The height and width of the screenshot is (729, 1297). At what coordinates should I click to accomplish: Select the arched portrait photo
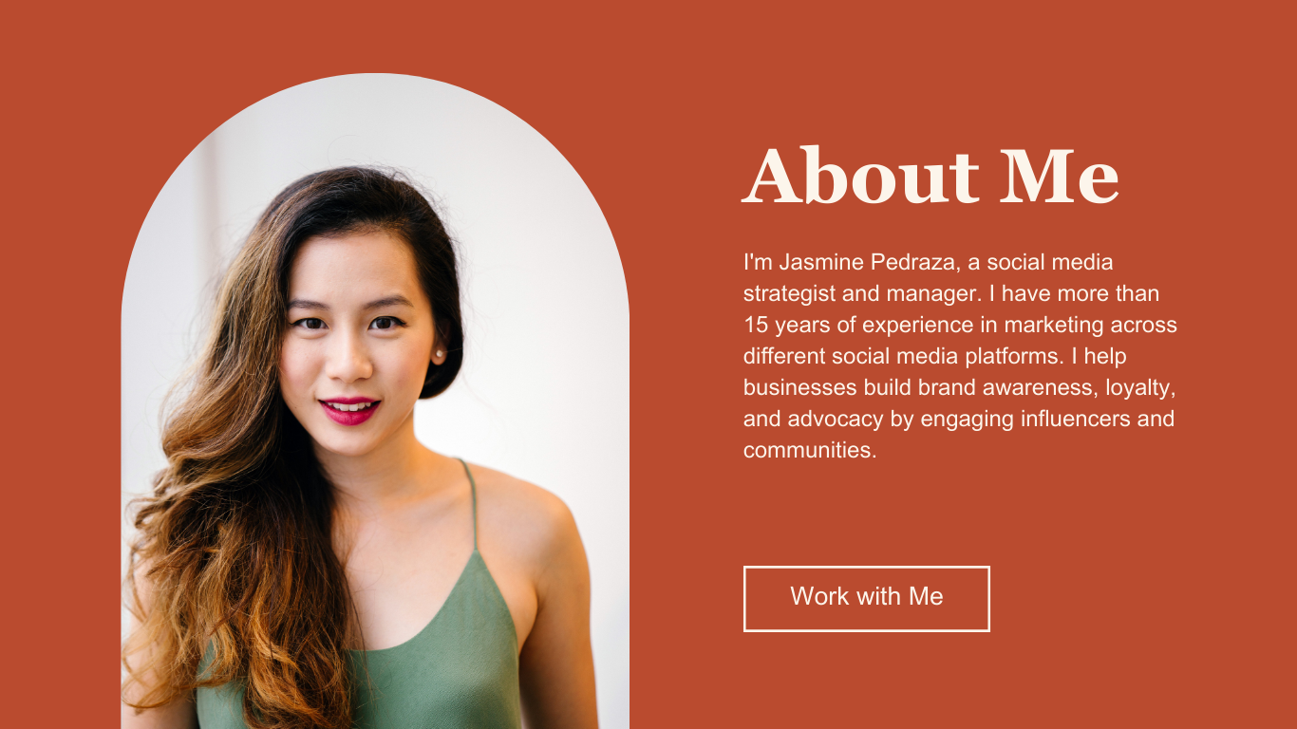pos(375,401)
